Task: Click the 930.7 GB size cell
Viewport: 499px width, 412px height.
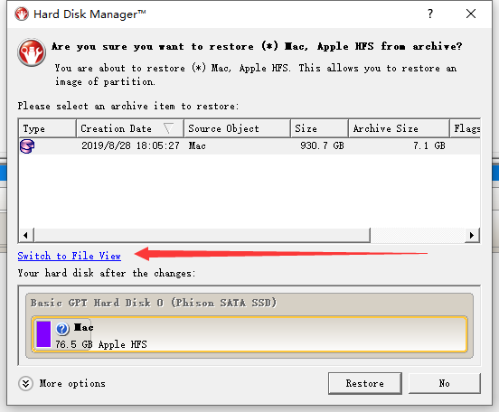Action: point(322,146)
